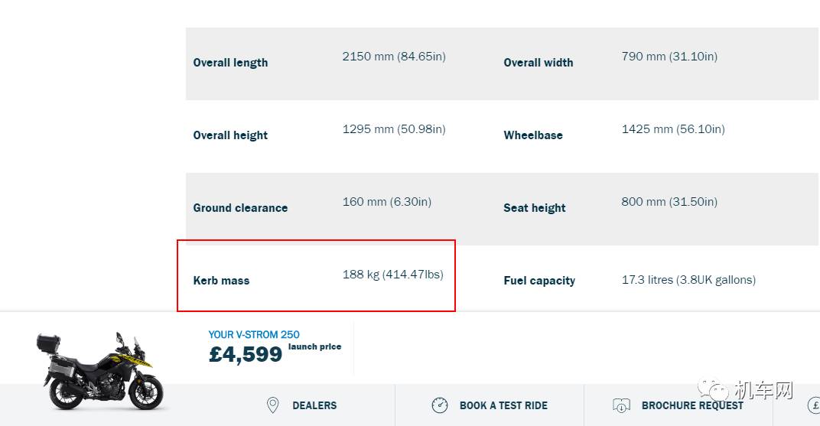Click the pound currency icon at right edge
The height and width of the screenshot is (426, 820).
(x=814, y=405)
